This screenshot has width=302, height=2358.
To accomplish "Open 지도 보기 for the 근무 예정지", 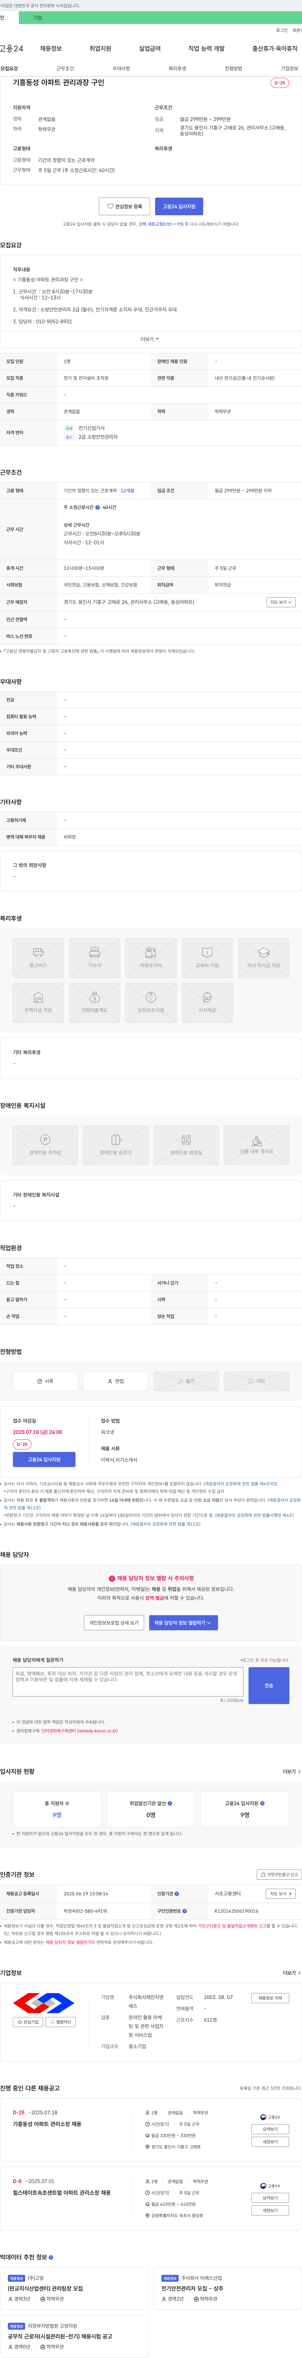I will point(281,602).
